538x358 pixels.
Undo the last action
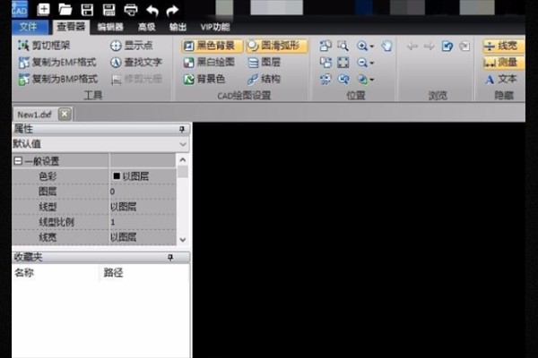tap(152, 10)
